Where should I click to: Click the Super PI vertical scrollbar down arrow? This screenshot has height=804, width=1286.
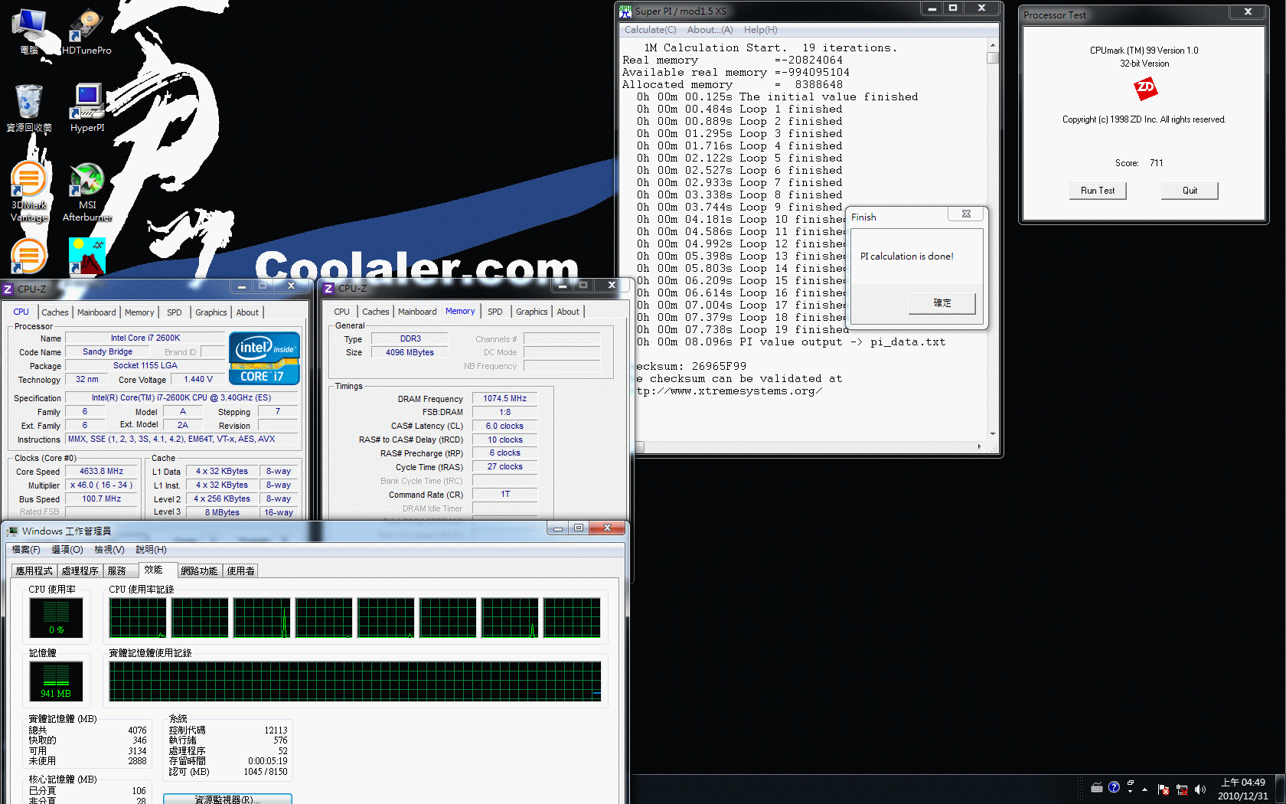(993, 434)
